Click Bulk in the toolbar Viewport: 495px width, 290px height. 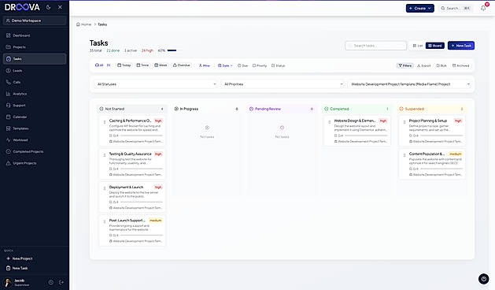[x=441, y=65]
